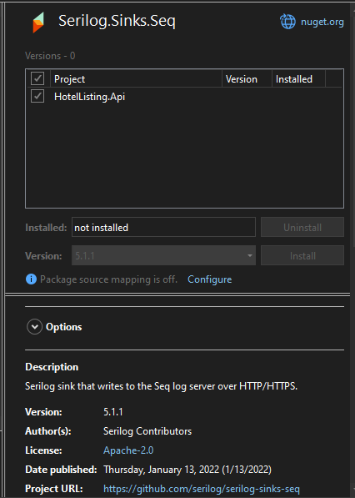Click the Installed field showing not installed
355x498 pixels.
click(163, 228)
